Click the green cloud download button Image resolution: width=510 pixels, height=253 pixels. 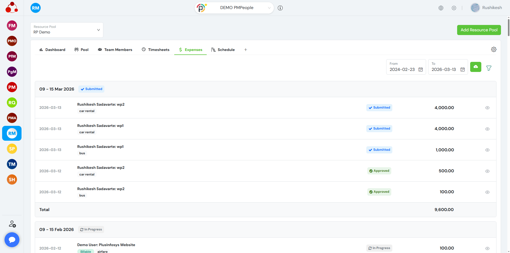[x=475, y=67]
